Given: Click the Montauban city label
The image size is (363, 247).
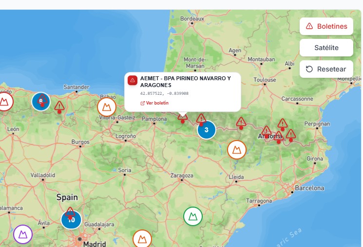Looking at the screenshot, I should click(x=261, y=59).
